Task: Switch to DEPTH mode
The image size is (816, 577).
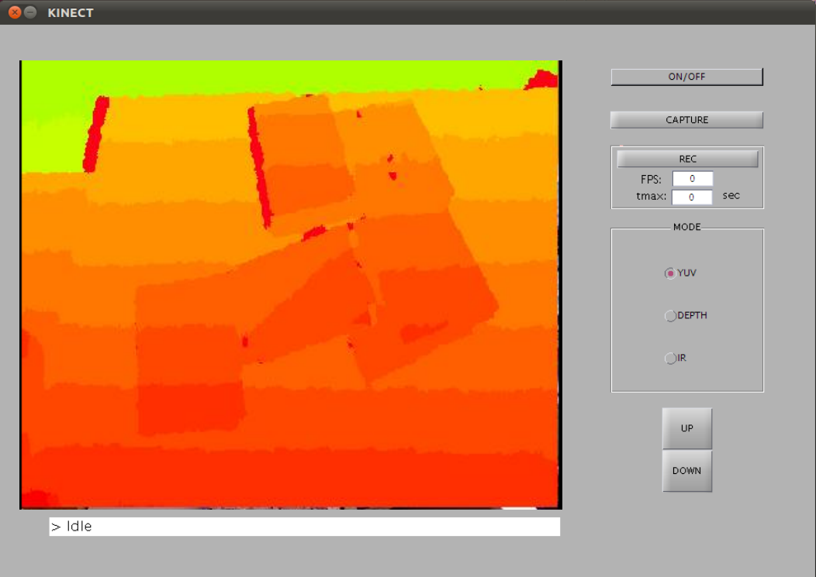Action: [x=670, y=316]
